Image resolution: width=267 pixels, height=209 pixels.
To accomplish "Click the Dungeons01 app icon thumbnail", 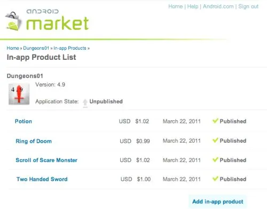I will click(19, 94).
